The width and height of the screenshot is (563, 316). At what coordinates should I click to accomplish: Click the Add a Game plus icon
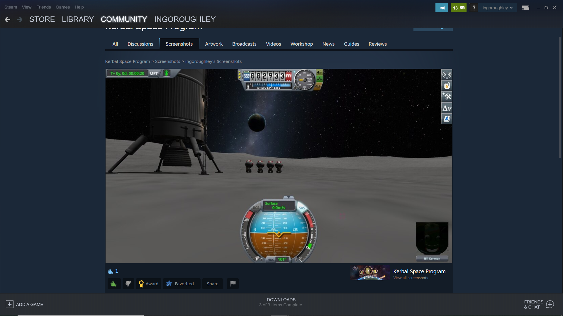(10, 304)
